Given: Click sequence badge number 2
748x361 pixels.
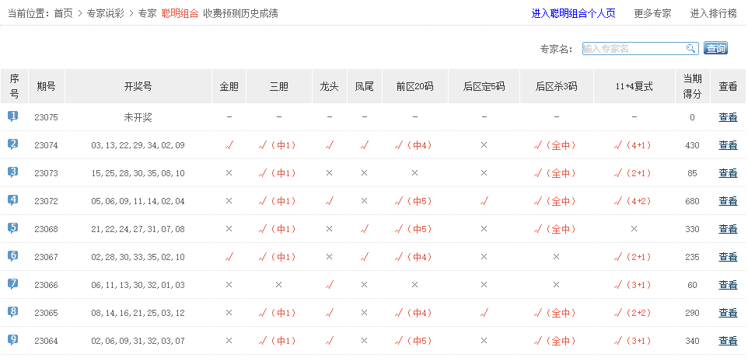Looking at the screenshot, I should click(x=13, y=144).
